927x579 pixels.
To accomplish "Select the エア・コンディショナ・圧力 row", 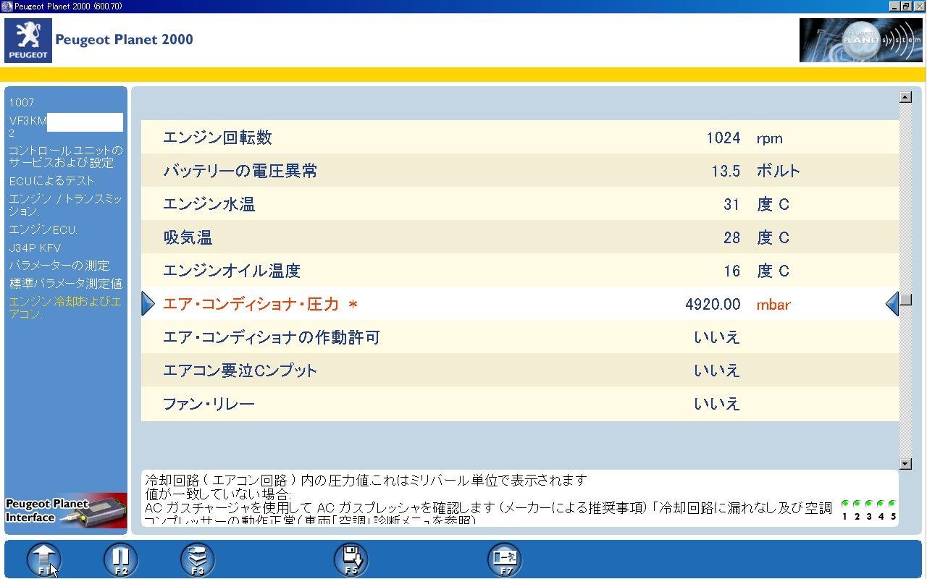I will (520, 304).
